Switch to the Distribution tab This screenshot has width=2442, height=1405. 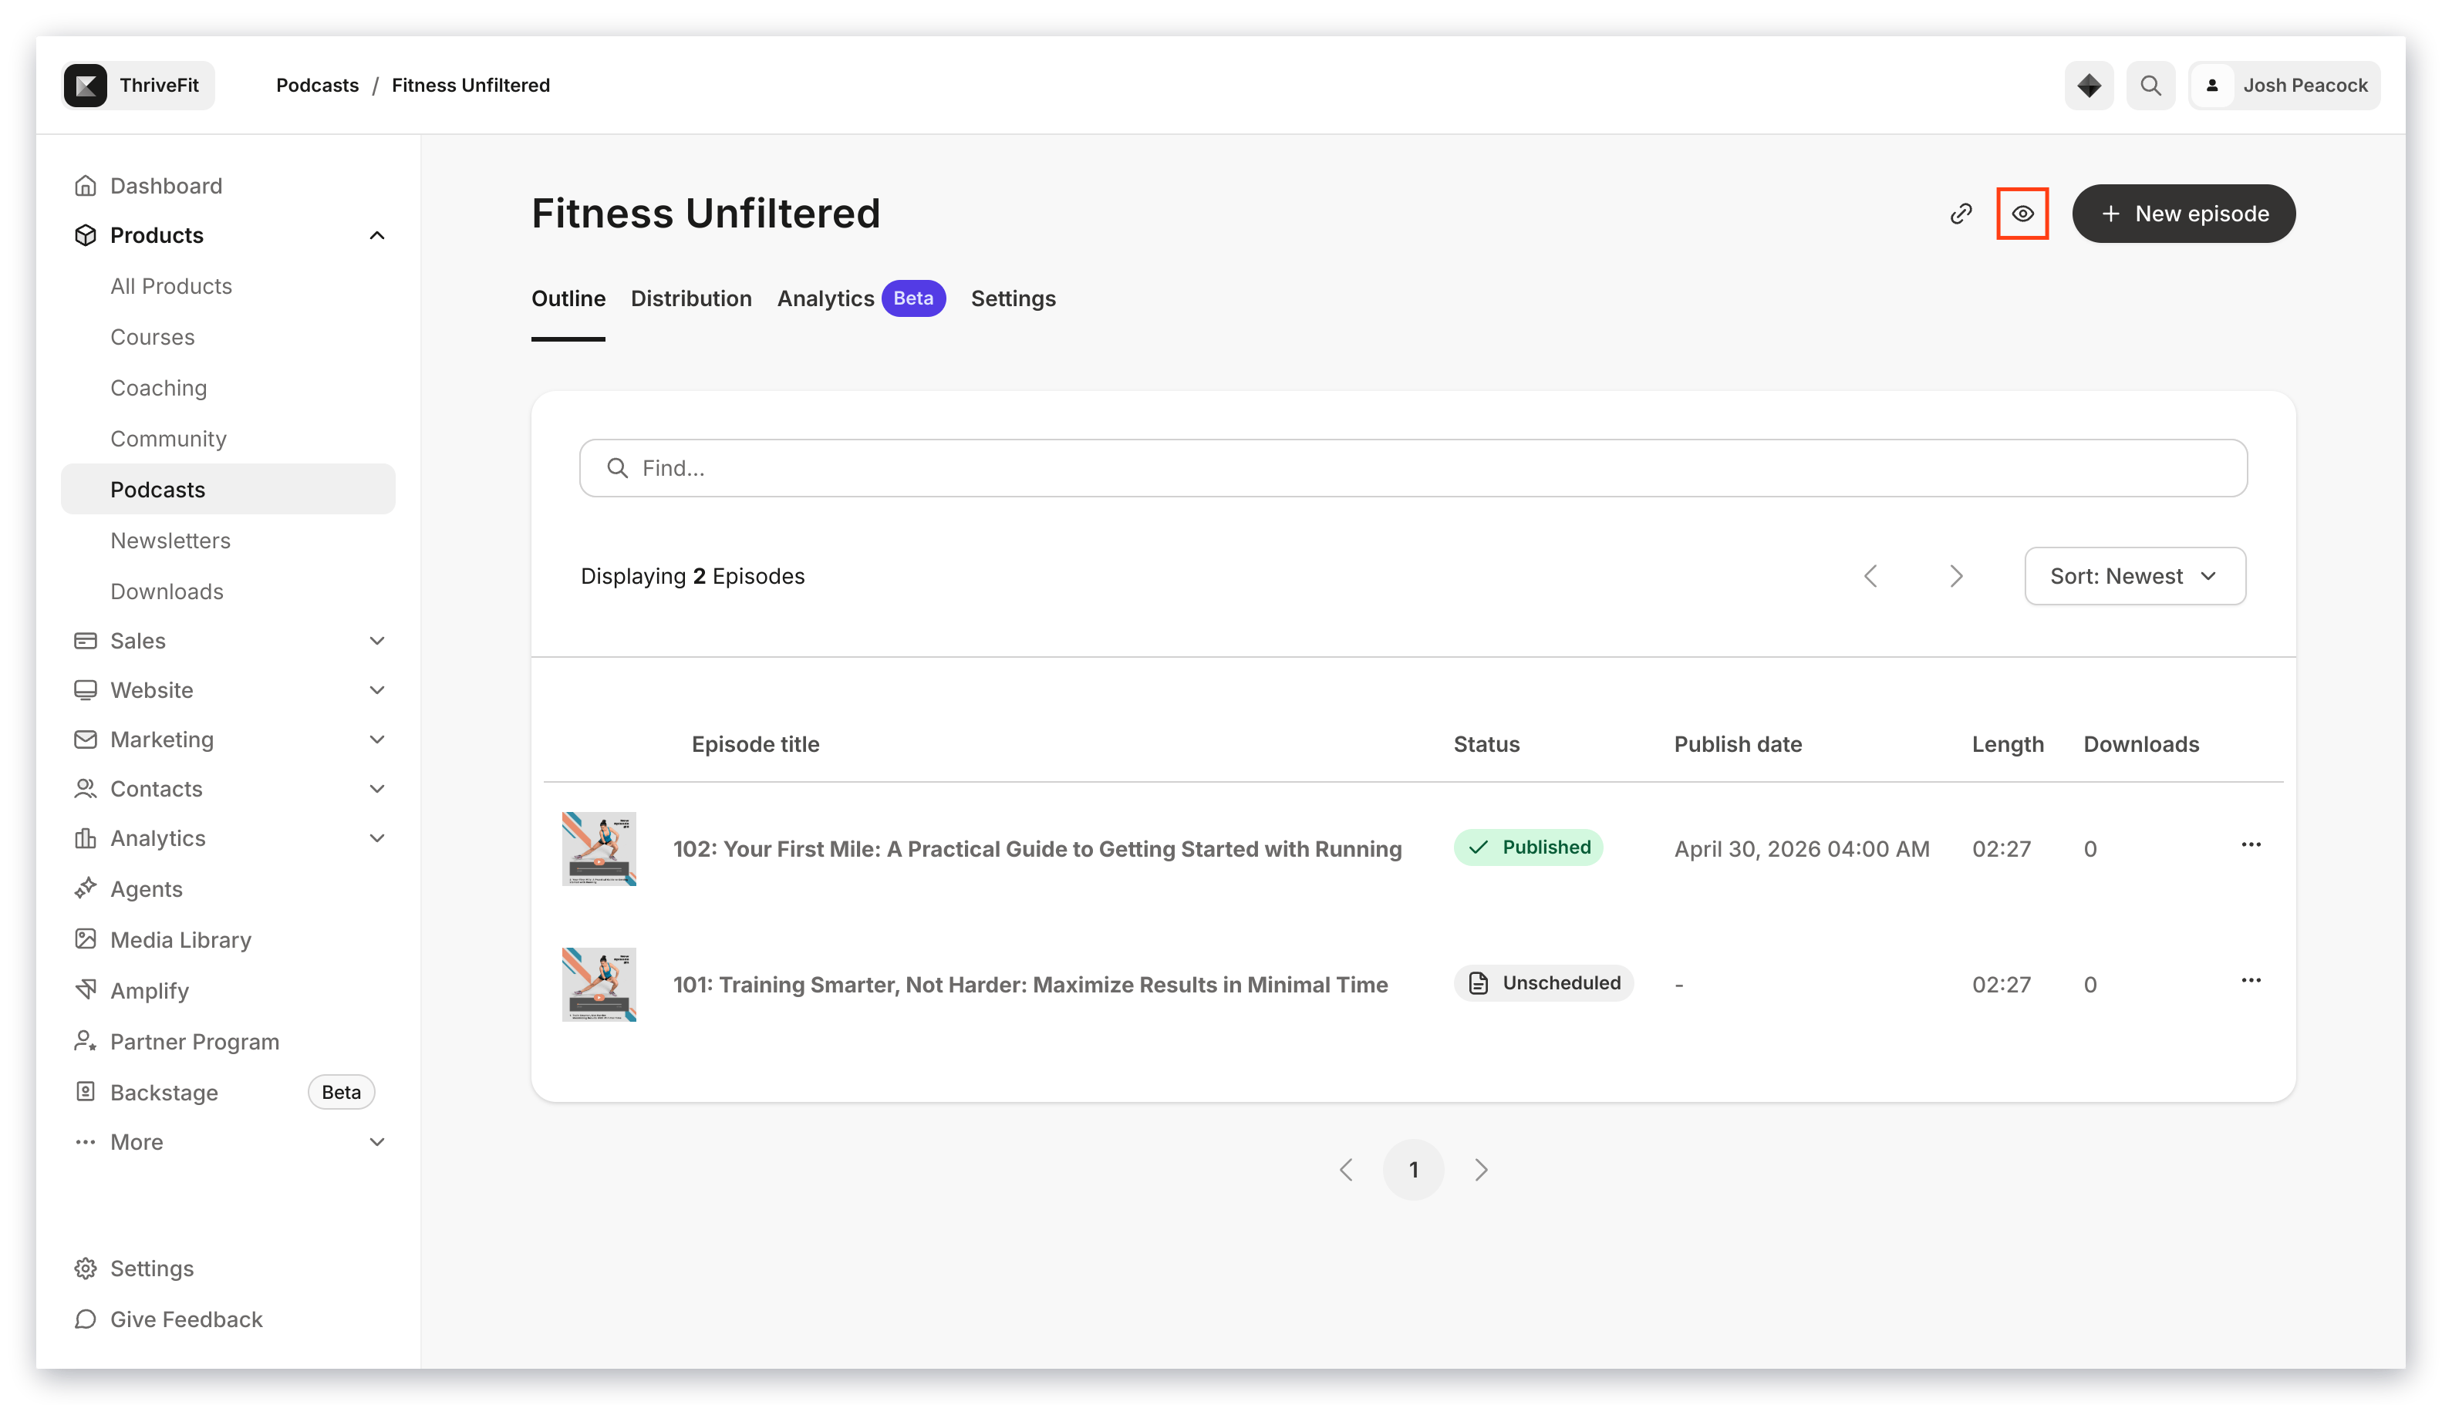(691, 298)
